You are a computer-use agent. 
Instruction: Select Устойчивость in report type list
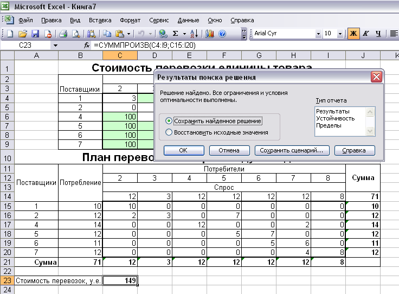tap(335, 118)
